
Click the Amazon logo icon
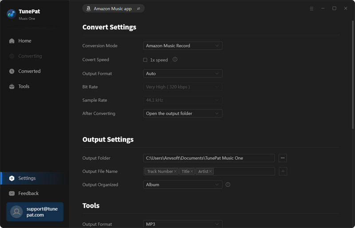click(x=88, y=8)
